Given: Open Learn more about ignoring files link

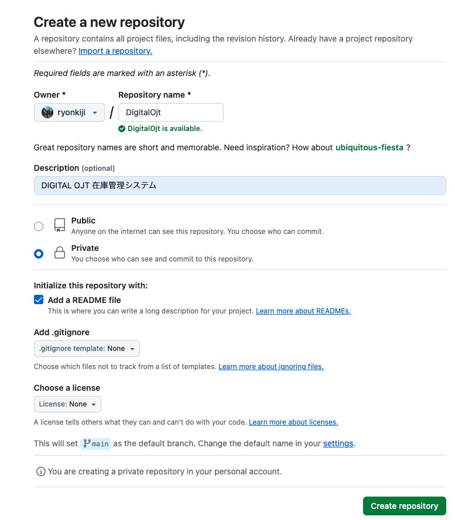Looking at the screenshot, I should pyautogui.click(x=271, y=367).
